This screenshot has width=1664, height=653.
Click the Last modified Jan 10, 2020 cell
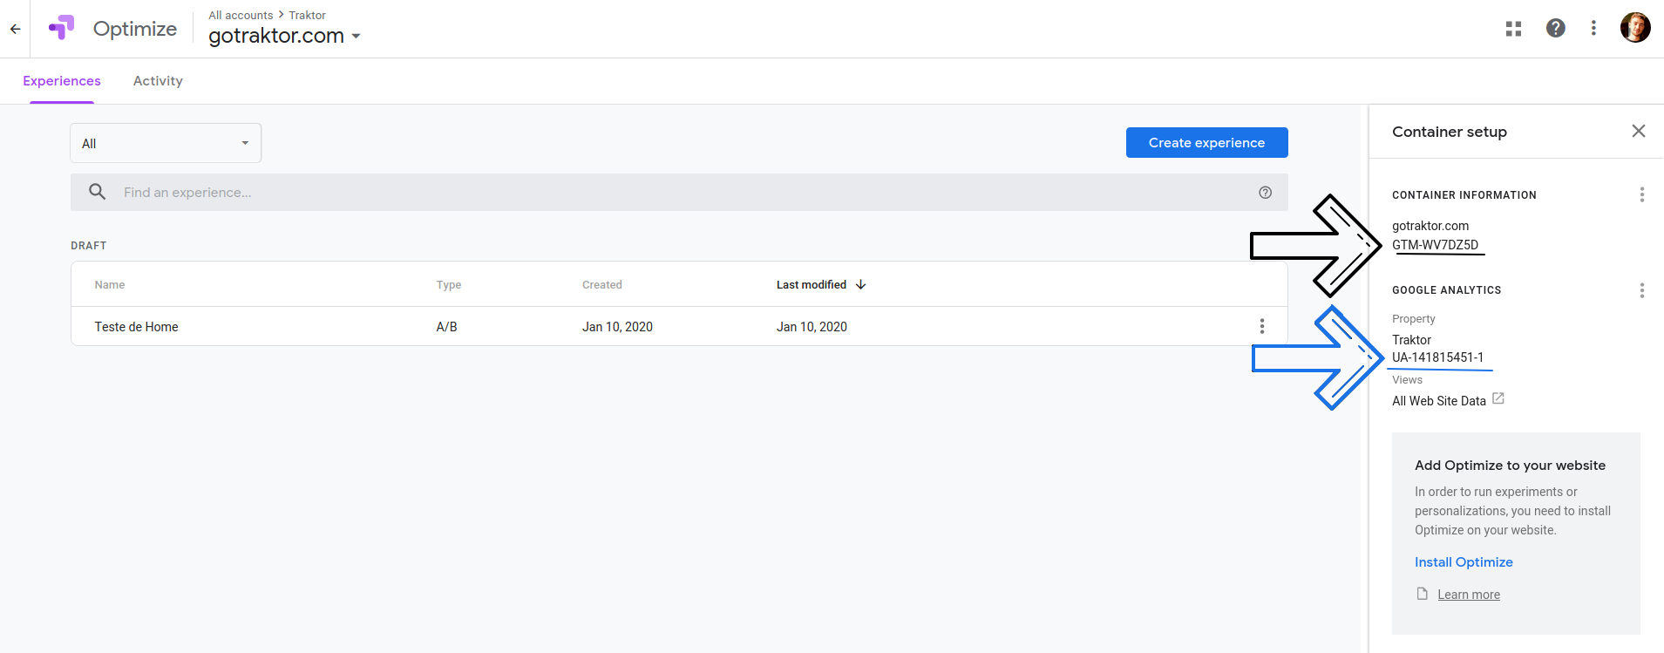click(812, 327)
